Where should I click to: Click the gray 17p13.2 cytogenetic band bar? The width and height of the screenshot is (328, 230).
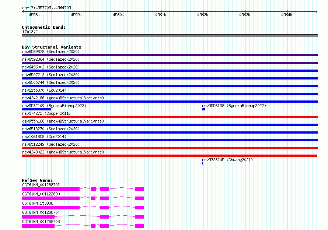(170, 36)
